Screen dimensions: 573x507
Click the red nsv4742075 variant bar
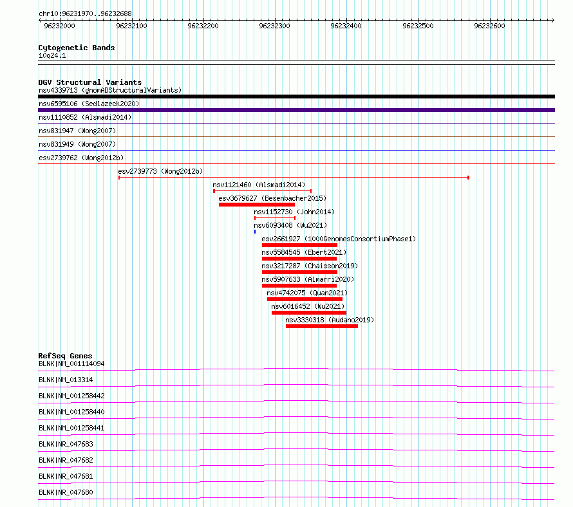[x=305, y=299]
